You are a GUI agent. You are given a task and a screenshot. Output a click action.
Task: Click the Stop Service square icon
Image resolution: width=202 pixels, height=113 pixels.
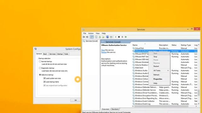[119, 37]
